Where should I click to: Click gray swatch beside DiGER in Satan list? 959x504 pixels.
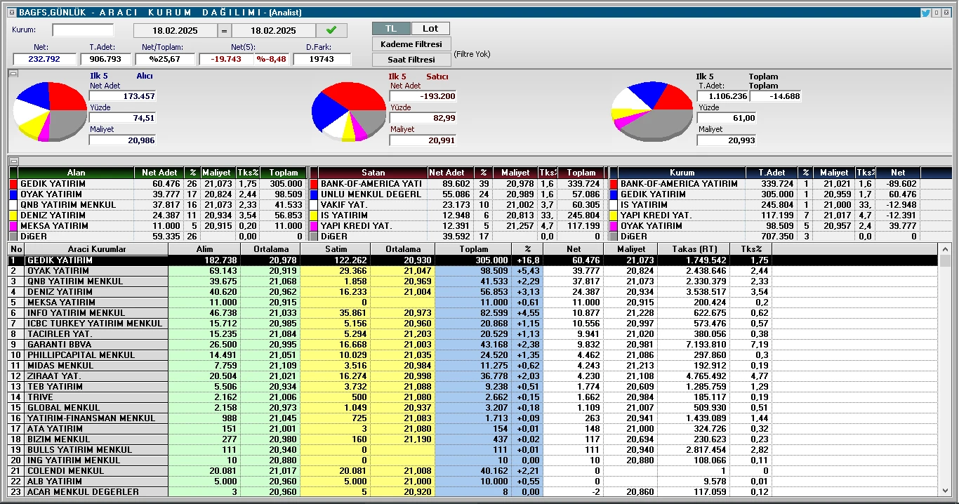coord(314,237)
